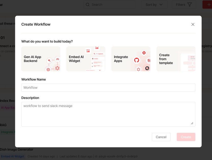Viewport: 212px width, 160px height.
Task: Click into the Description text area
Action: pos(108,114)
